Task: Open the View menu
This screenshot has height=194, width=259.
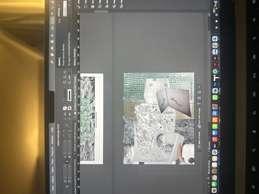Action: click(52, 161)
